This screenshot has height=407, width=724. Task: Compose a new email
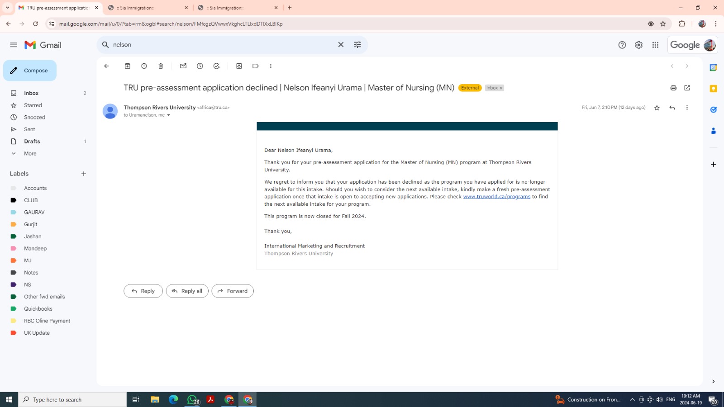[30, 71]
